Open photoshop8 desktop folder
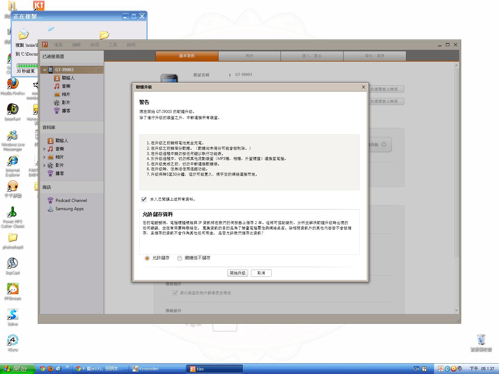This screenshot has height=374, width=499. point(13,241)
